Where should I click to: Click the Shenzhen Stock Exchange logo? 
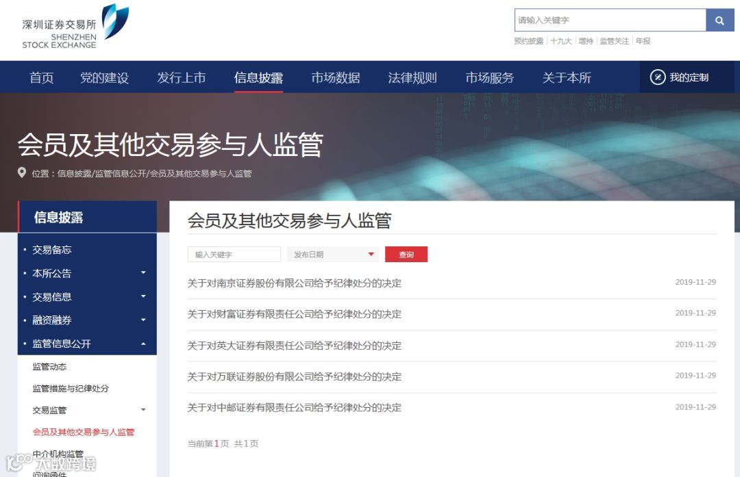[x=75, y=27]
